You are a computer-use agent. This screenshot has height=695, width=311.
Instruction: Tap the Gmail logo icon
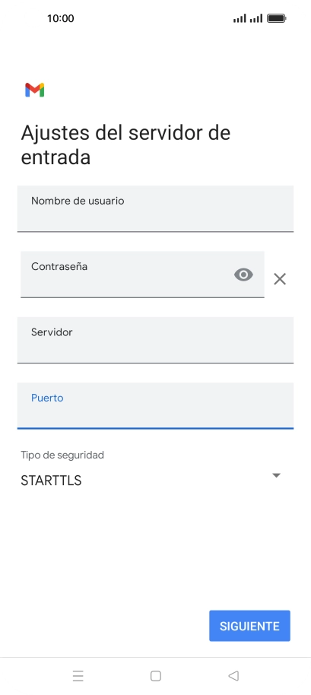click(34, 90)
